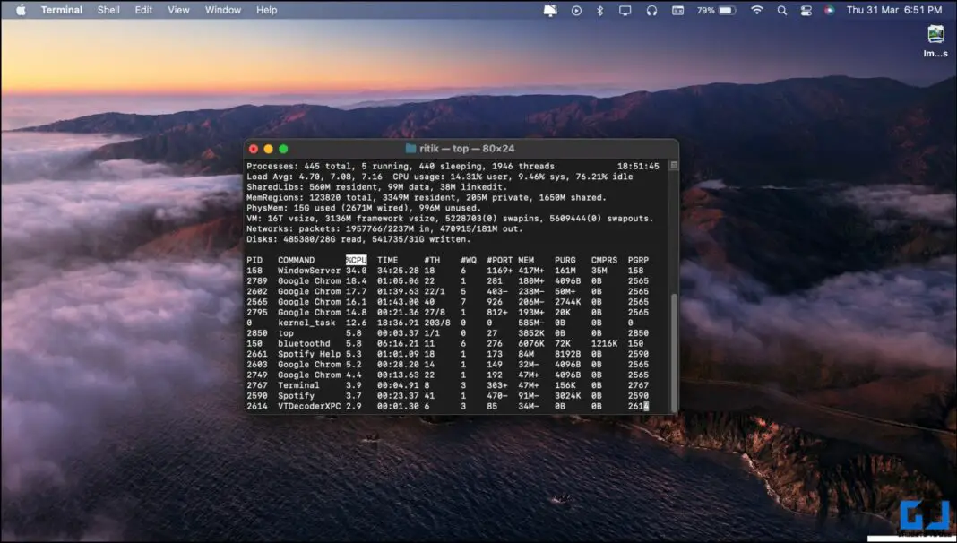Open the headphones audio output menu
Image resolution: width=957 pixels, height=543 pixels.
[x=649, y=10]
